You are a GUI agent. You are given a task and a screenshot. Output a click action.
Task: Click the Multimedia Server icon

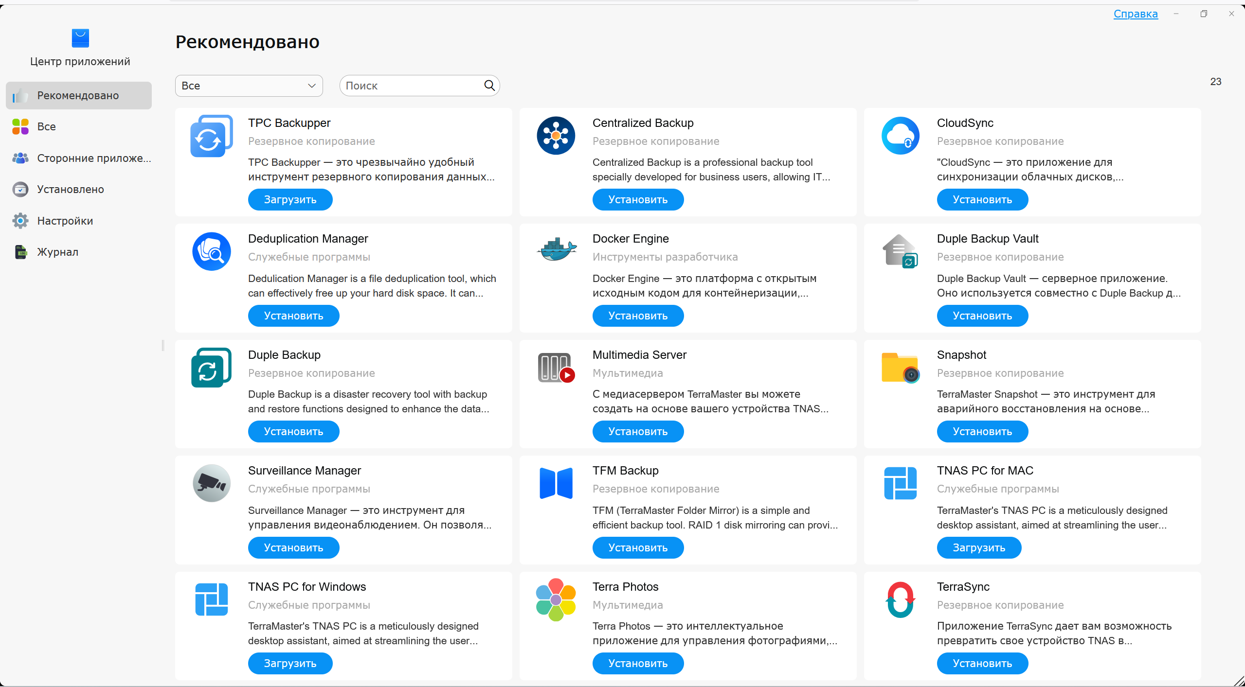pyautogui.click(x=556, y=368)
